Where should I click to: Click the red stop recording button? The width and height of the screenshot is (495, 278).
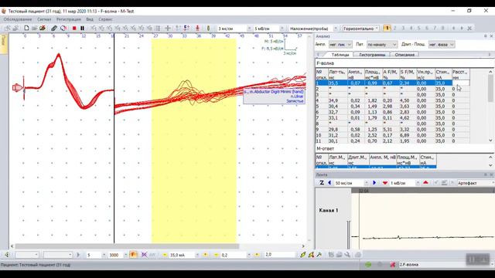pyautogui.click(x=74, y=28)
